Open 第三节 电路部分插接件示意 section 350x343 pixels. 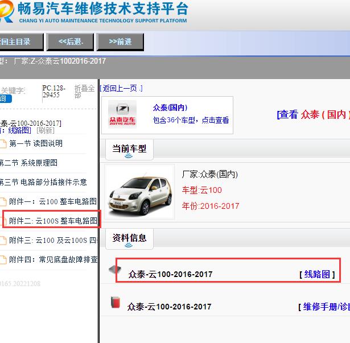[x=43, y=182]
